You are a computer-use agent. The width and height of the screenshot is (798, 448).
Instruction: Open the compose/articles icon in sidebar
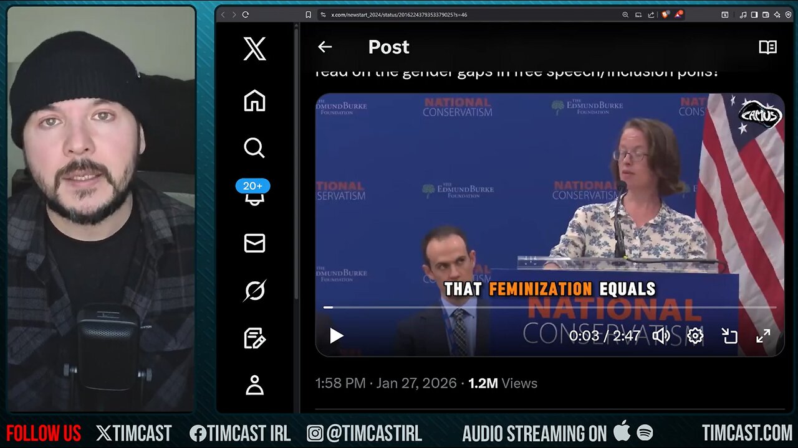click(x=254, y=338)
